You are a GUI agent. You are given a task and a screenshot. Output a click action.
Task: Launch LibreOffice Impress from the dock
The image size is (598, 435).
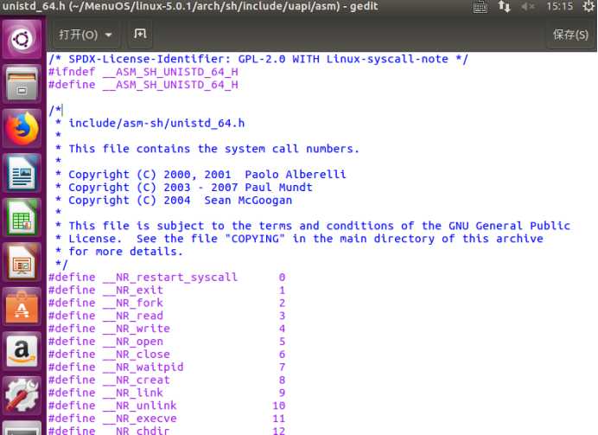pos(22,262)
